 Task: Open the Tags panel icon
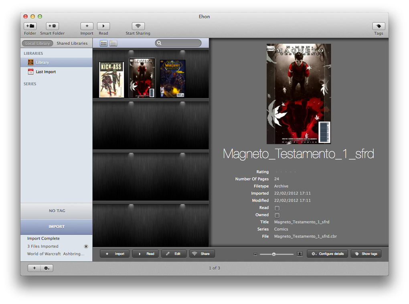tap(379, 26)
